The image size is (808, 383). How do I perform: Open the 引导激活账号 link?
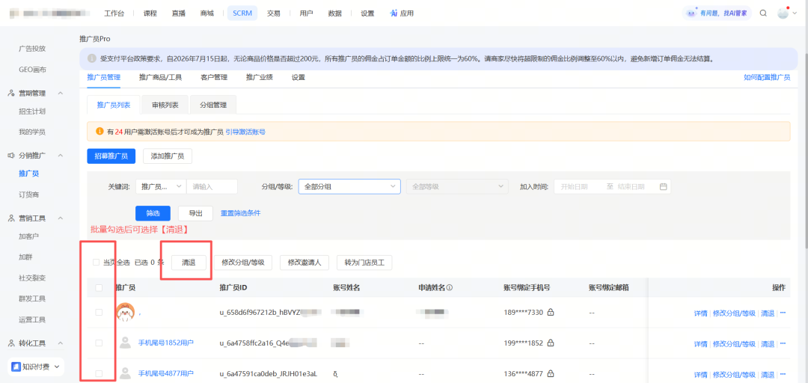click(246, 132)
